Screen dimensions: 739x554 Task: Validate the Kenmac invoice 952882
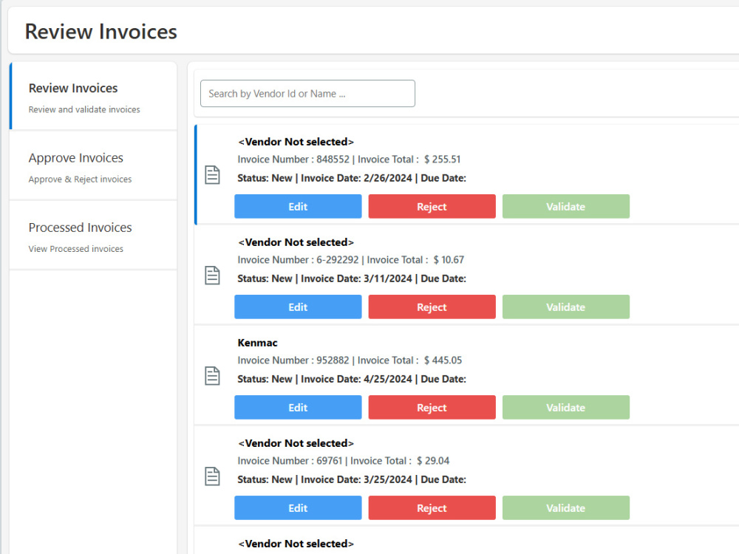click(x=565, y=407)
